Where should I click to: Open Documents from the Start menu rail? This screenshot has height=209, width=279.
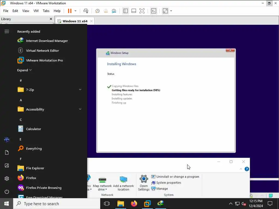coord(7,152)
